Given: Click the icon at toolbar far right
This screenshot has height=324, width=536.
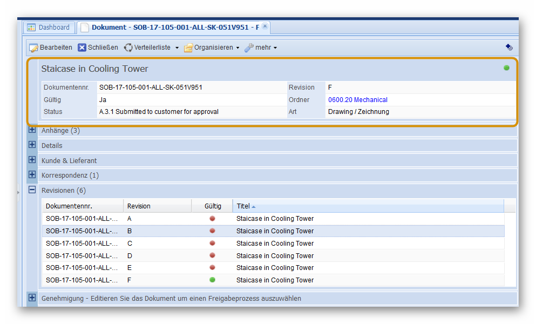Looking at the screenshot, I should [x=508, y=48].
